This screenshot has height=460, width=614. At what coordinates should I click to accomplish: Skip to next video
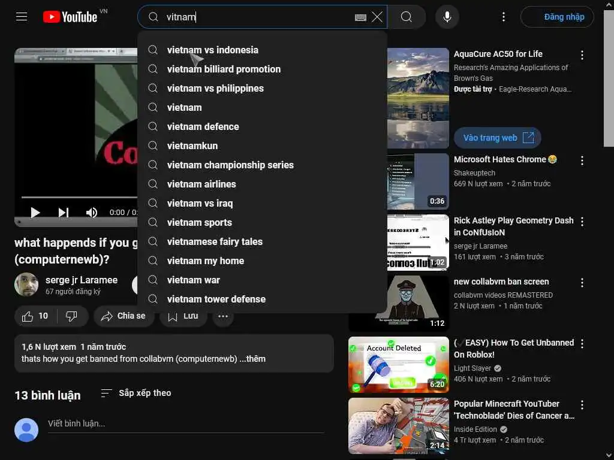pyautogui.click(x=64, y=213)
